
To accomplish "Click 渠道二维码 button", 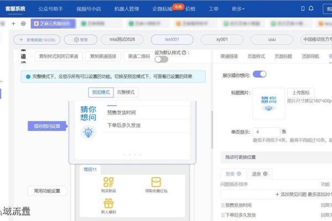I will coord(139,56).
